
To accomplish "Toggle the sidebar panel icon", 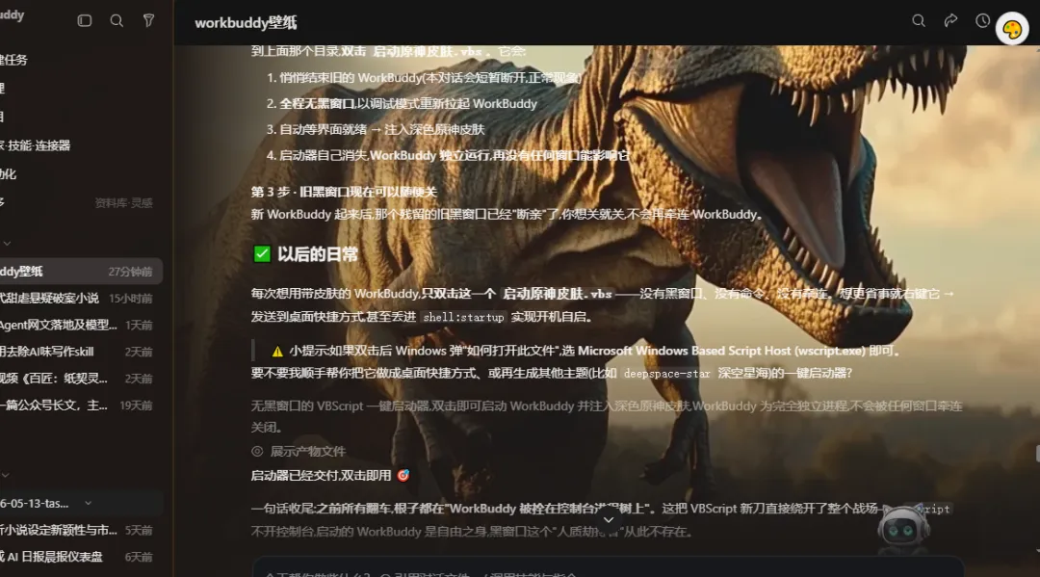I will point(84,20).
